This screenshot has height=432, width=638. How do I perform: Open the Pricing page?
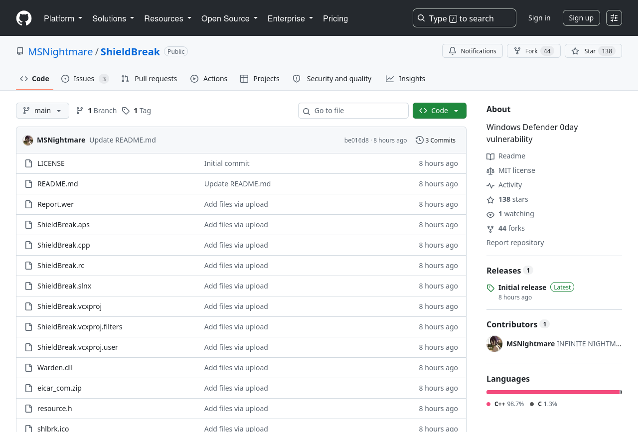click(335, 18)
